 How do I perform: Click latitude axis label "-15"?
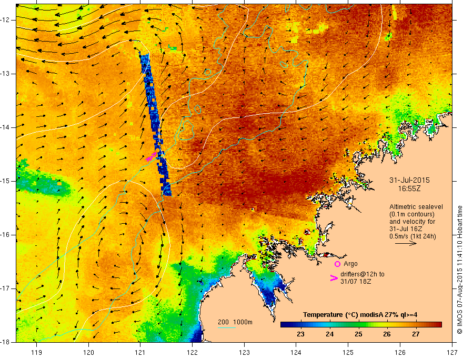(x=6, y=181)
